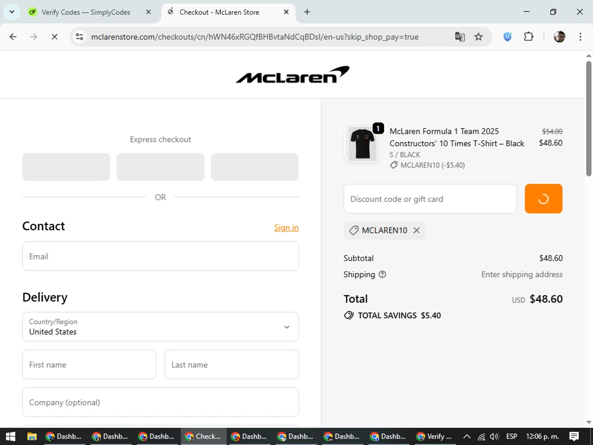
Task: Open the volume speaker tray icon
Action: (x=494, y=436)
